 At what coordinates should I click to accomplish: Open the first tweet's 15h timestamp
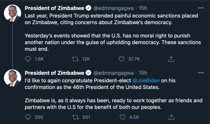tap(143, 8)
